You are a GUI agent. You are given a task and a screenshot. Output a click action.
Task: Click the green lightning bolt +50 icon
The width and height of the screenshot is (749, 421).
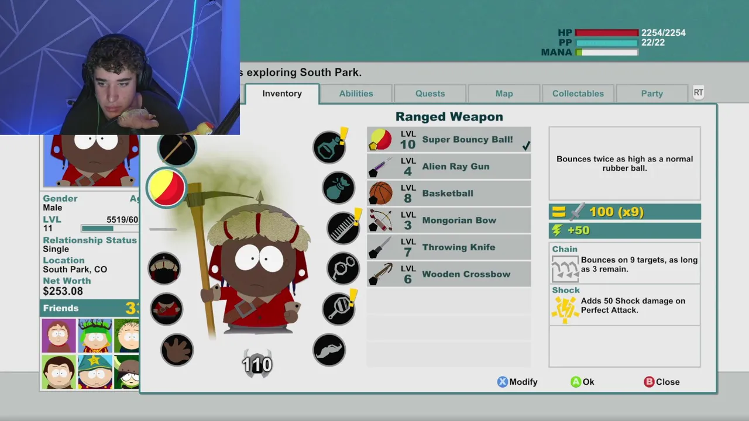click(557, 230)
